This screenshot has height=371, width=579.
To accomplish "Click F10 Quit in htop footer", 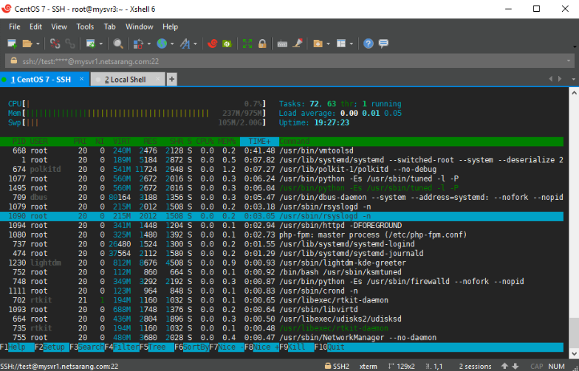I will pos(329,347).
